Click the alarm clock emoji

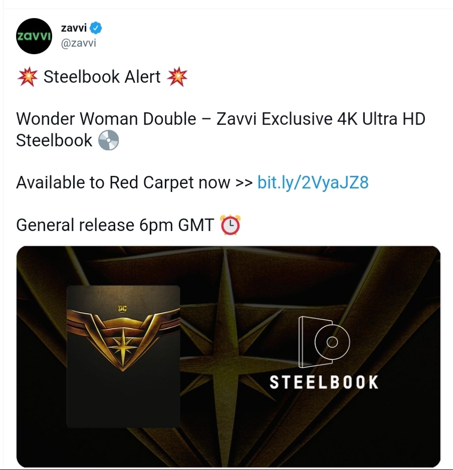point(230,225)
